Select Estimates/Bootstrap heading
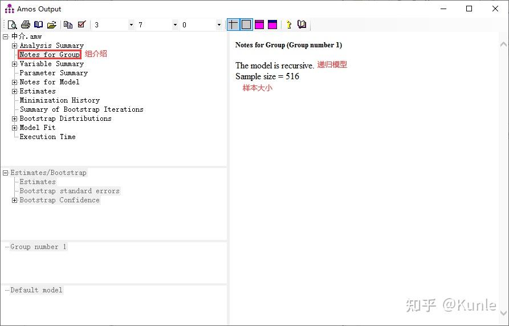Image resolution: width=509 pixels, height=326 pixels. [x=48, y=173]
